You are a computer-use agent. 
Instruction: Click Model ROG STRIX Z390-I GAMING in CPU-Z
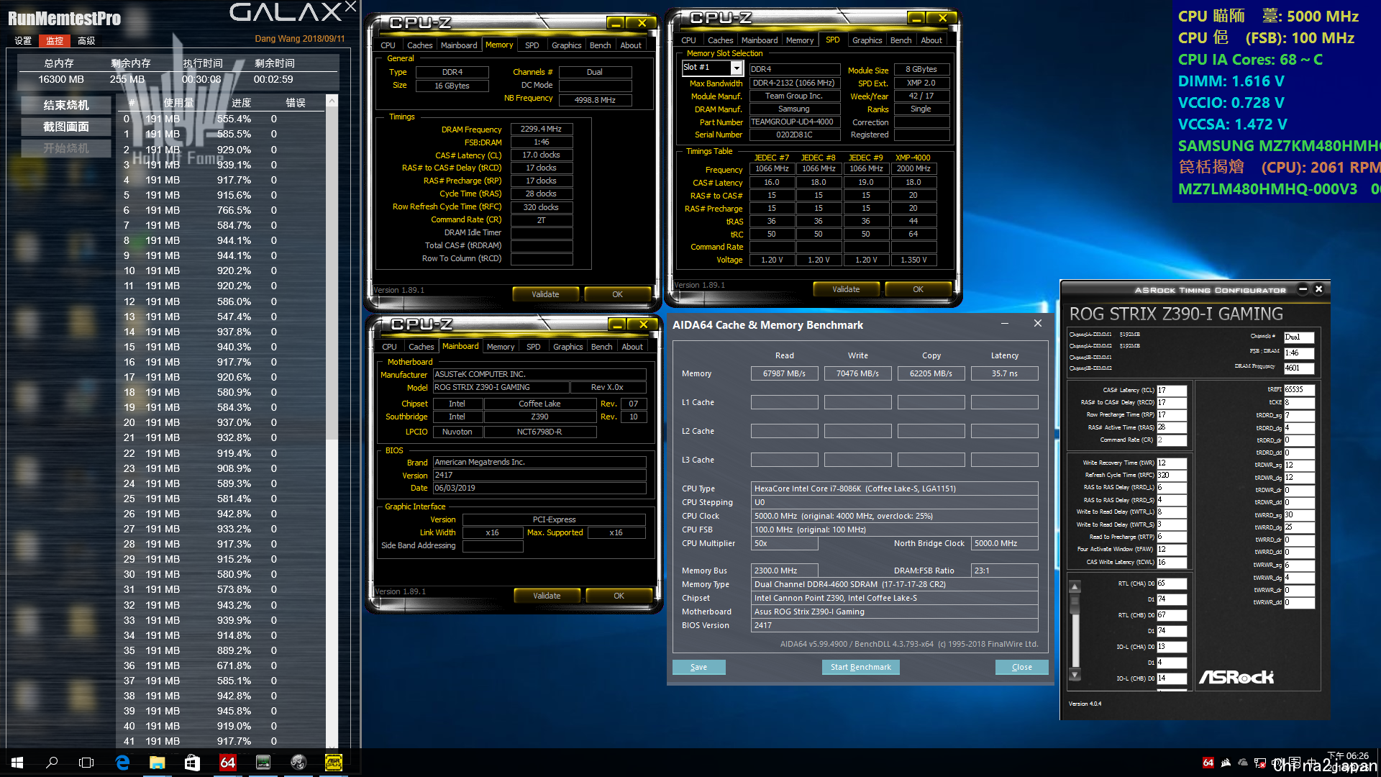click(x=501, y=387)
